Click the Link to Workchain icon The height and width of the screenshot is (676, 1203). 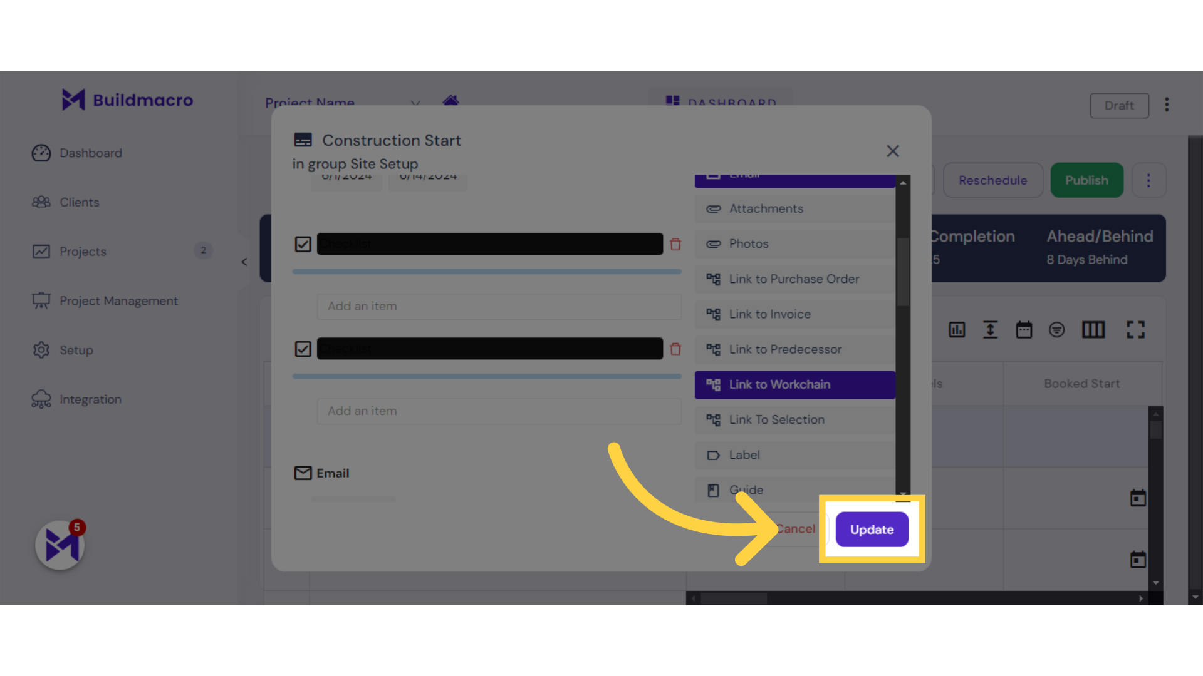[713, 384]
